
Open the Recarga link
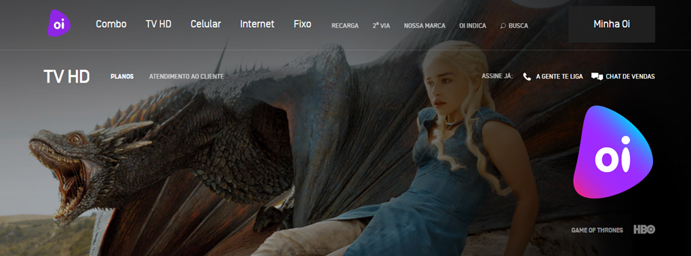click(x=345, y=26)
